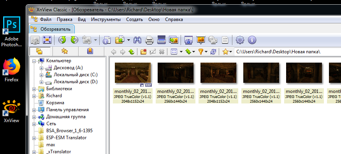Open the Создать menu

click(x=134, y=19)
